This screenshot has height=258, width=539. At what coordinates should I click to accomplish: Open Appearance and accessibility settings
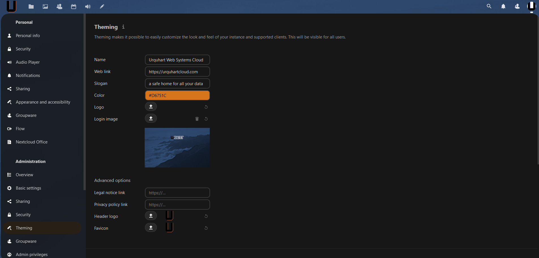(42, 102)
